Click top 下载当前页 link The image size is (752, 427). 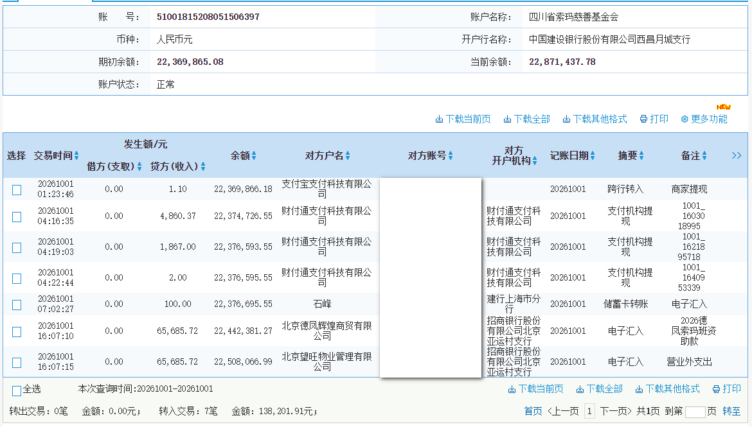463,119
